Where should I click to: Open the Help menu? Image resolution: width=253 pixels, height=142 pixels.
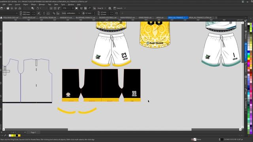[x=79, y=4]
